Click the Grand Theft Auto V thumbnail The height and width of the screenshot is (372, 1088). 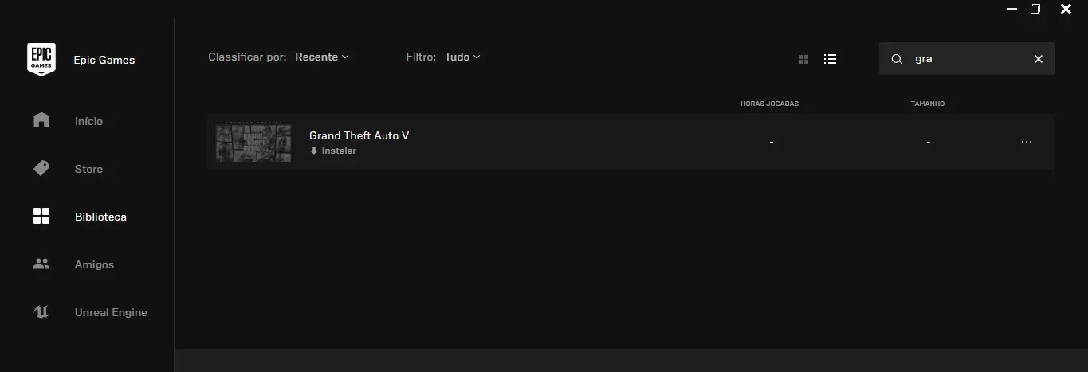pos(253,142)
